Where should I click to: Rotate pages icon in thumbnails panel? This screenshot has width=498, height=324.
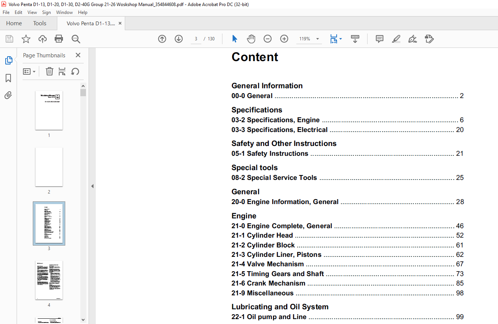pos(75,71)
